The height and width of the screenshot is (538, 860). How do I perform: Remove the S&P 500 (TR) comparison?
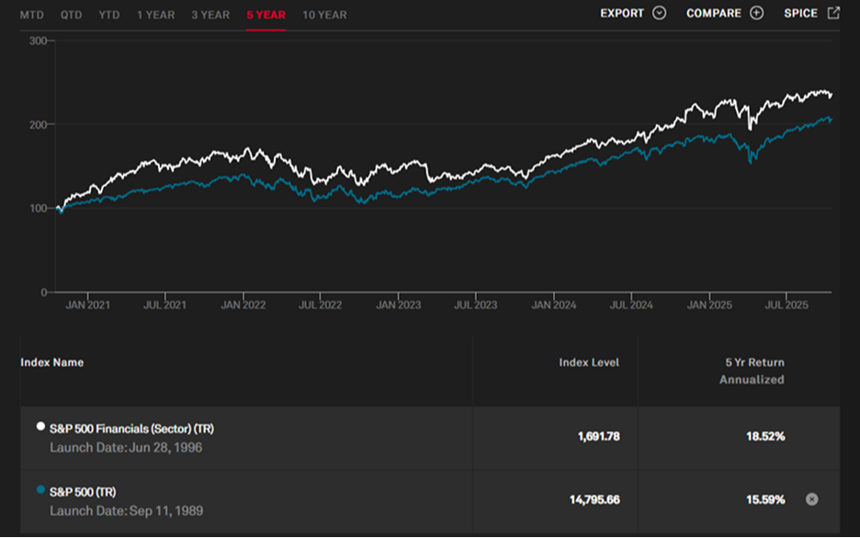click(x=811, y=499)
